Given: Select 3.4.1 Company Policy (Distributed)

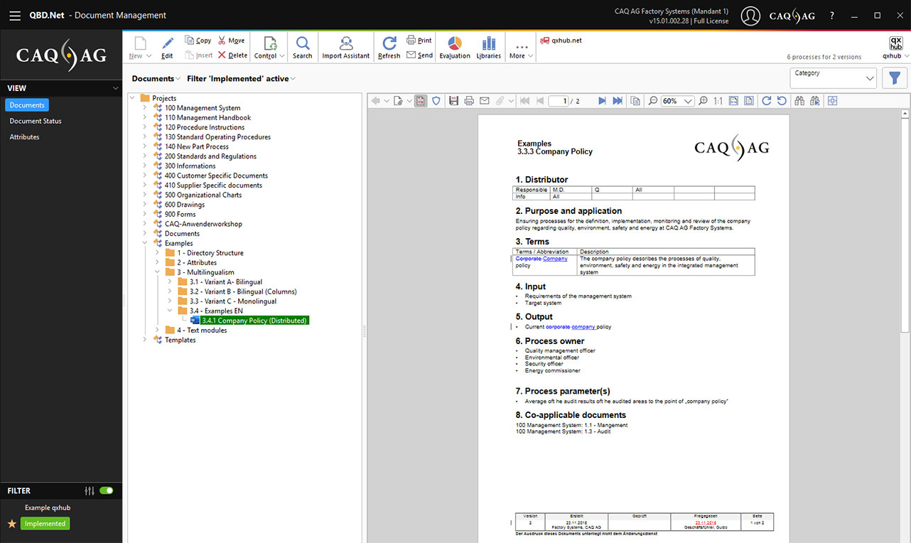Looking at the screenshot, I should [x=252, y=320].
